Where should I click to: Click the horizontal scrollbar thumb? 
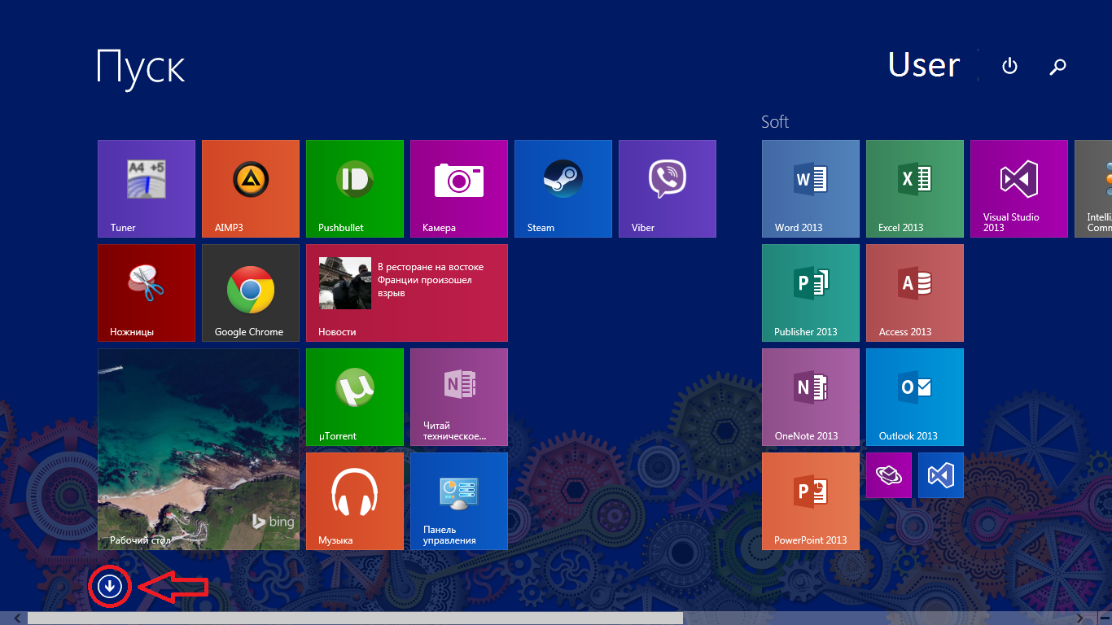(x=355, y=618)
